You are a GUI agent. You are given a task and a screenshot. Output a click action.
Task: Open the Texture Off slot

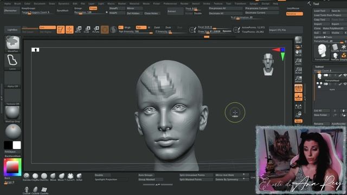(x=12, y=97)
